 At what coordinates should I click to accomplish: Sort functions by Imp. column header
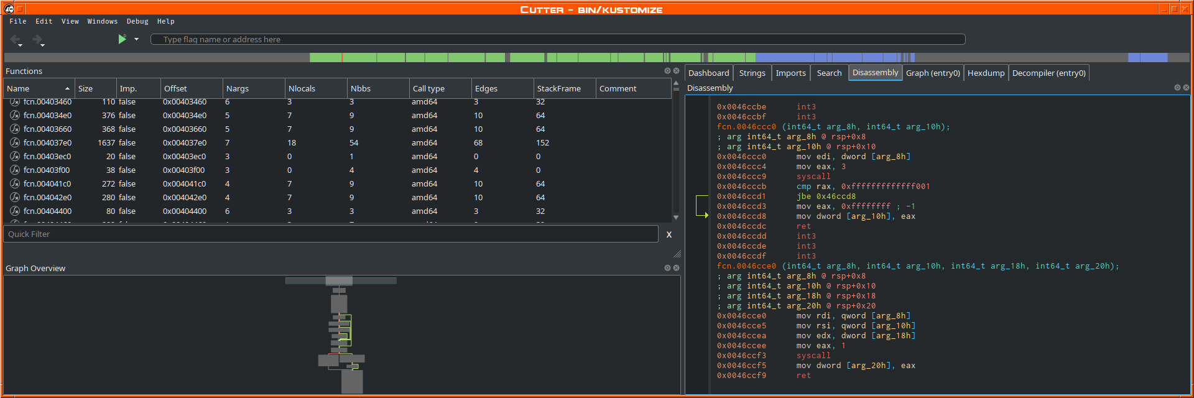coord(139,88)
